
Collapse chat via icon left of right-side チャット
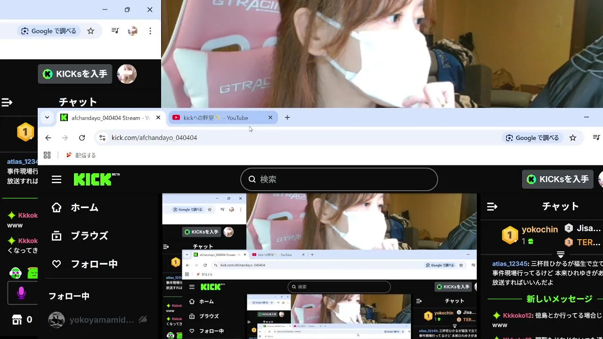[492, 207]
